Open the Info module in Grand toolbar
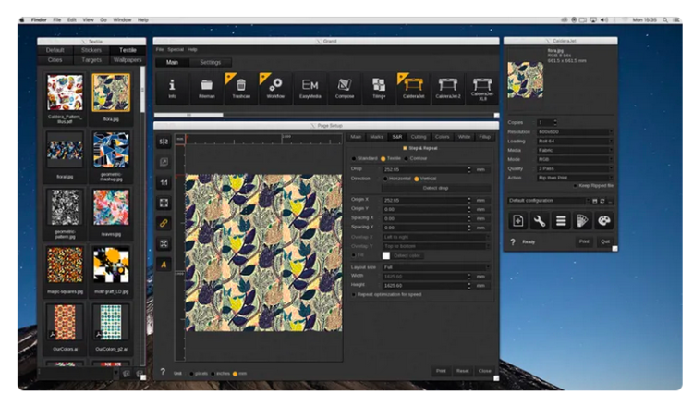 coord(172,88)
